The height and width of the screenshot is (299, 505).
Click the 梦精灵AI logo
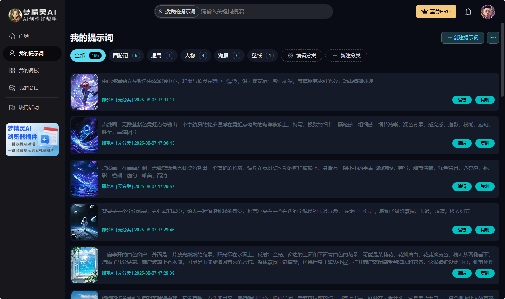32,15
